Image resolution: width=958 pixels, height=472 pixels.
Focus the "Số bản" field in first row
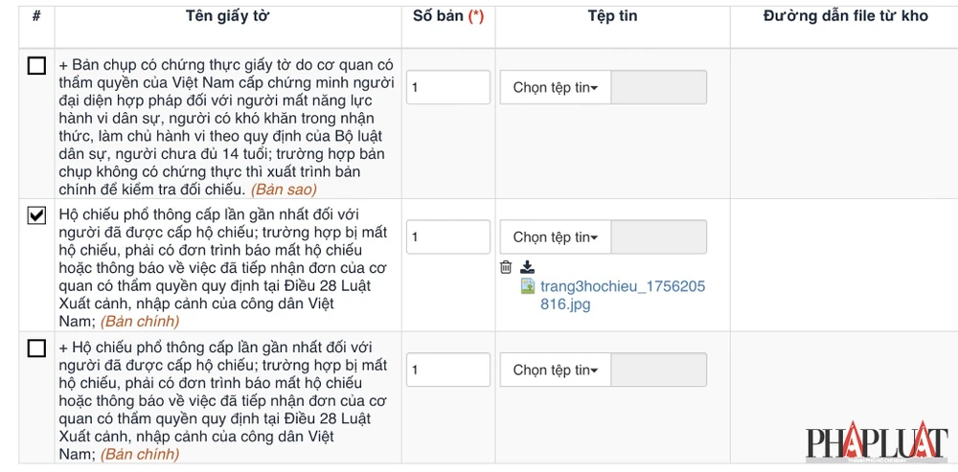click(448, 87)
